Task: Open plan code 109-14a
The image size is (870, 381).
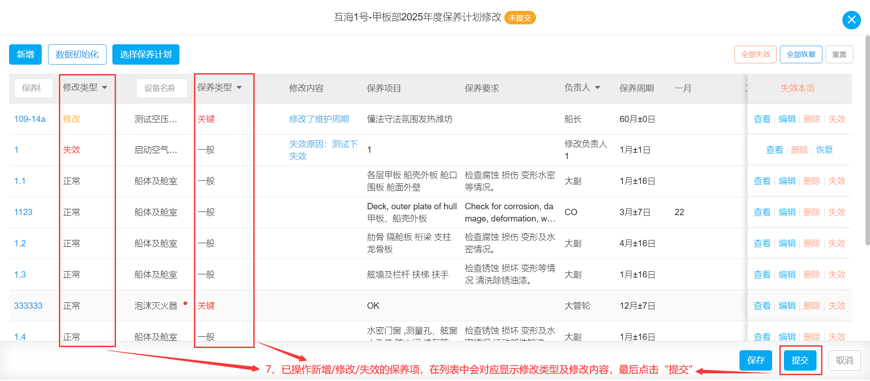Action: click(x=30, y=119)
